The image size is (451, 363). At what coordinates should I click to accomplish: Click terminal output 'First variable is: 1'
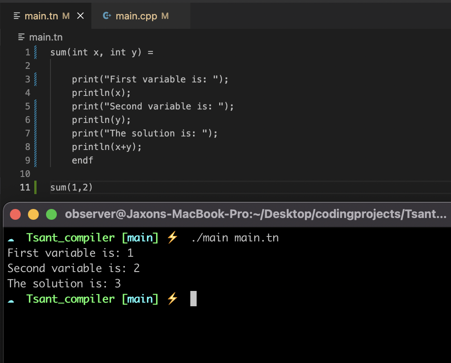(x=70, y=253)
